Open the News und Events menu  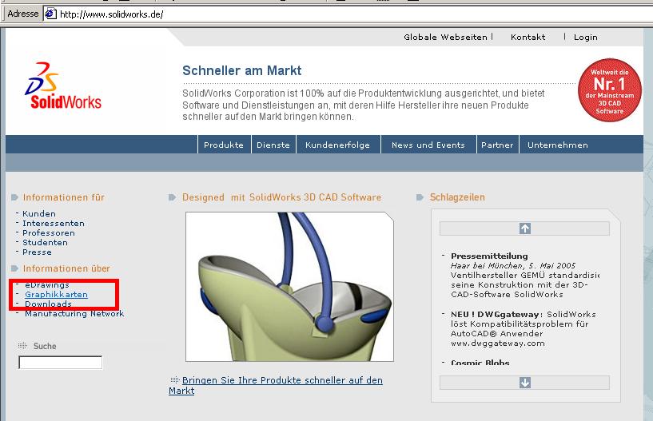(428, 145)
